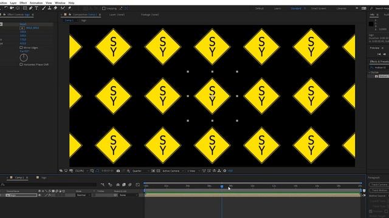Image resolution: width=389 pixels, height=218 pixels.
Task: Select the Pen tool
Action: tap(30, 8)
